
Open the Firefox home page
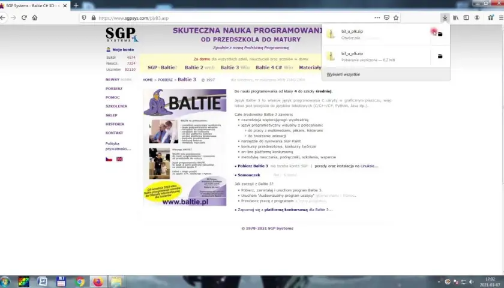coord(35,17)
